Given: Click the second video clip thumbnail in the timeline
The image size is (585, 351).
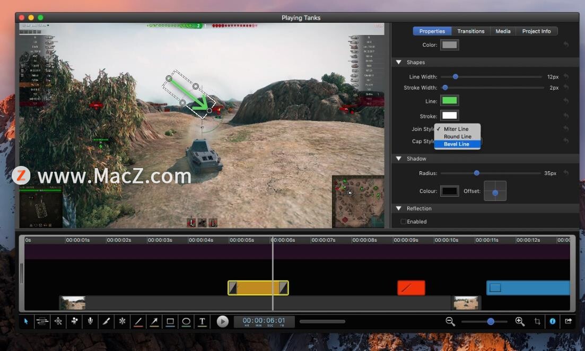Looking at the screenshot, I should coord(466,303).
